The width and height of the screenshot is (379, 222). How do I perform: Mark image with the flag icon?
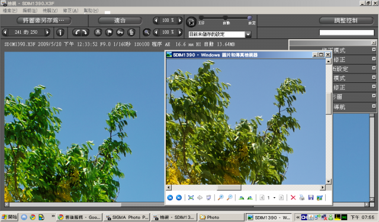[x=109, y=33]
